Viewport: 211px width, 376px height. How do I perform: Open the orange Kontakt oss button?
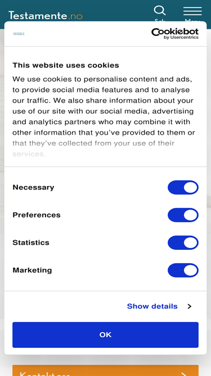tap(106, 370)
